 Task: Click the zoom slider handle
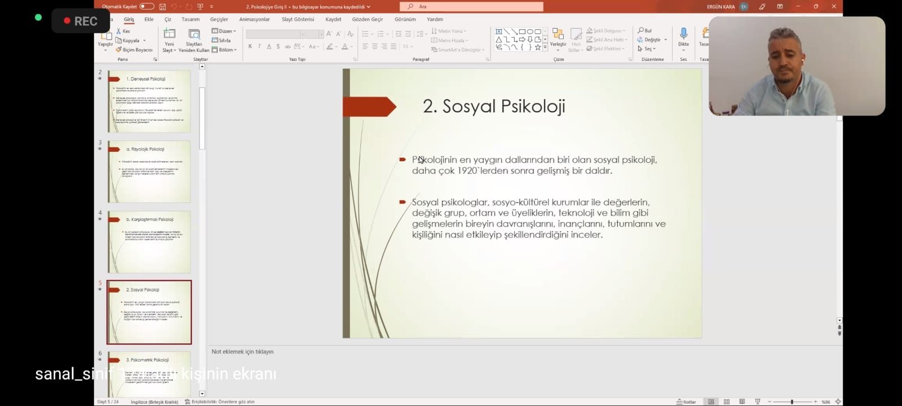792,402
